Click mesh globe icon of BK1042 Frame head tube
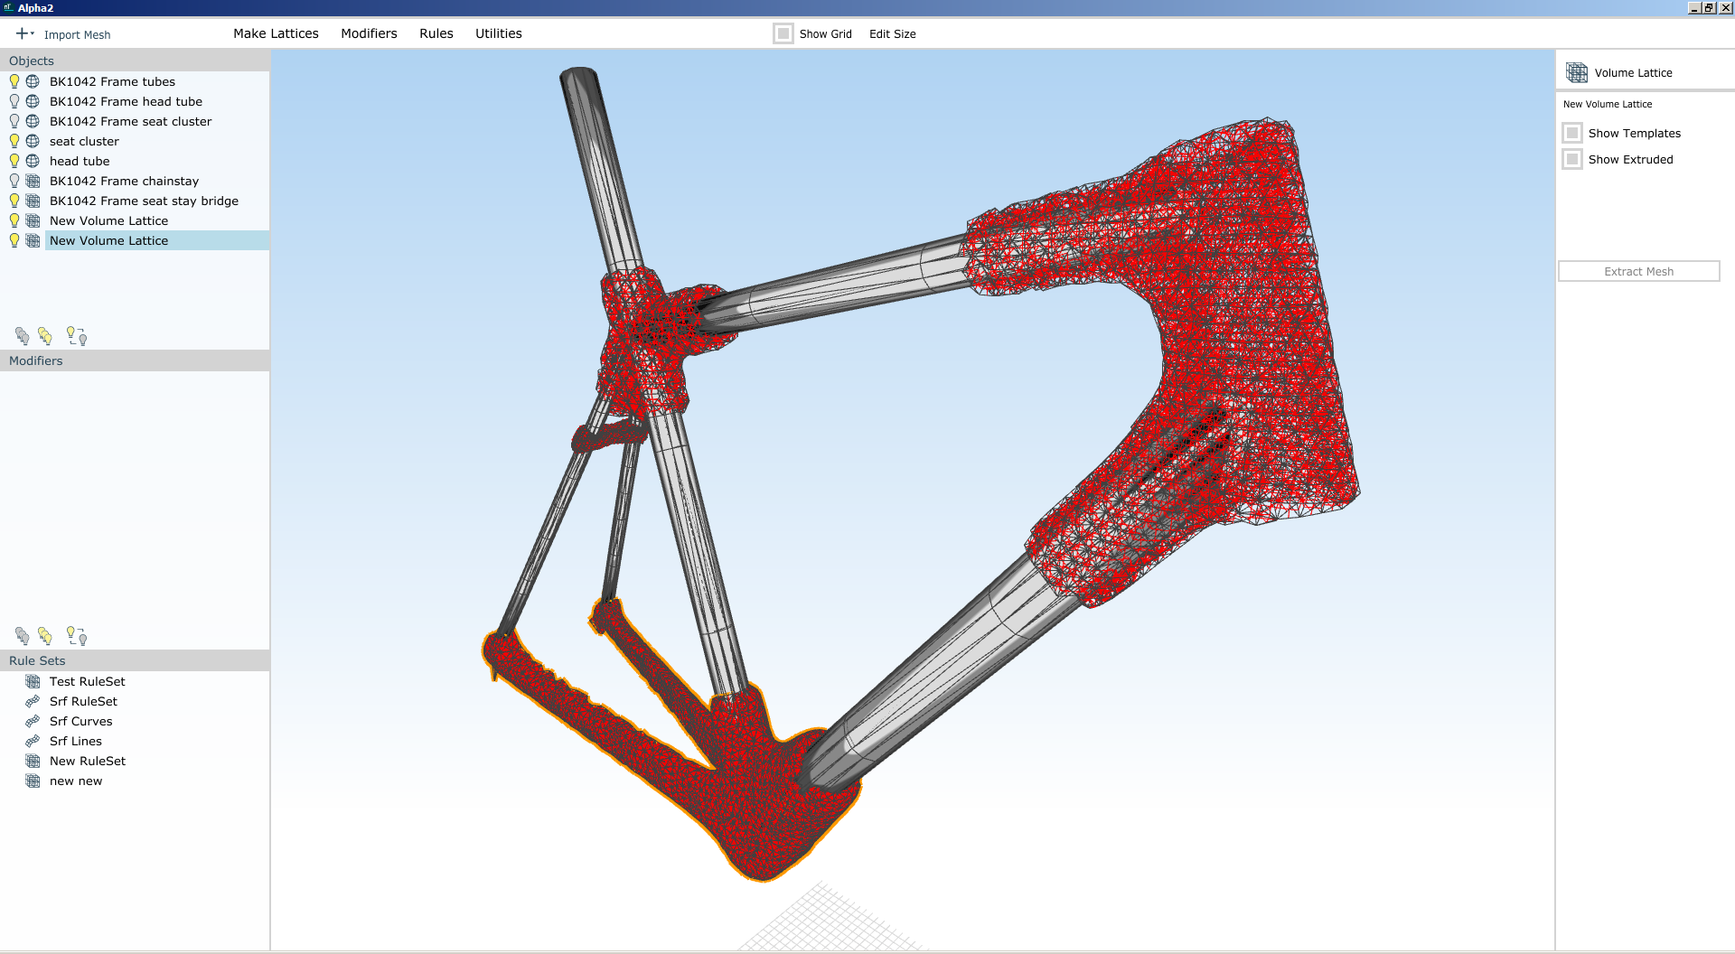Screen dimensions: 1735x954 point(33,101)
